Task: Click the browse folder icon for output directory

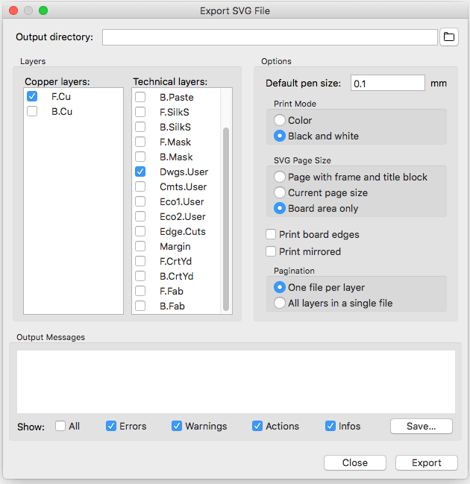Action: tap(448, 37)
